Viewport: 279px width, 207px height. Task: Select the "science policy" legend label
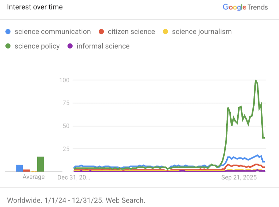coord(37,46)
